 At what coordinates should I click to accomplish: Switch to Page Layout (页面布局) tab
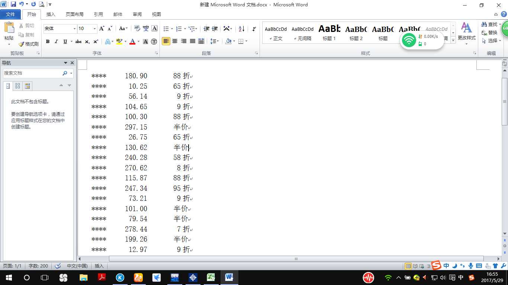pos(74,14)
